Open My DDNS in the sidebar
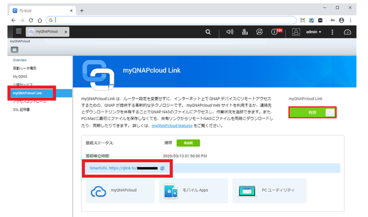 pos(20,77)
